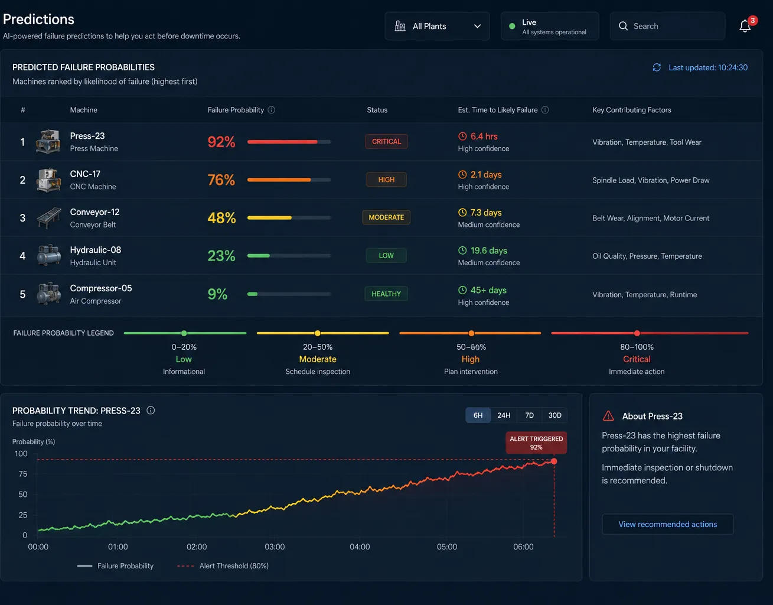Screen dimensions: 773x605
Task: Open the CNC-17 machine thumbnail
Action: 48,180
